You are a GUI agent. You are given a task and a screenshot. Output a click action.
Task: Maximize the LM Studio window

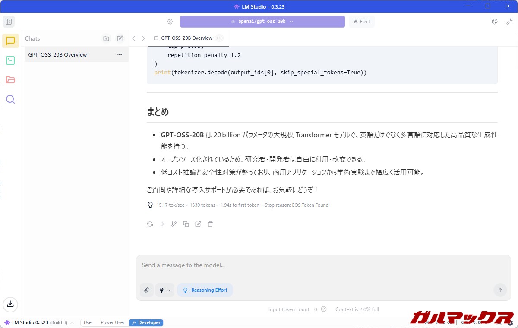pos(488,6)
